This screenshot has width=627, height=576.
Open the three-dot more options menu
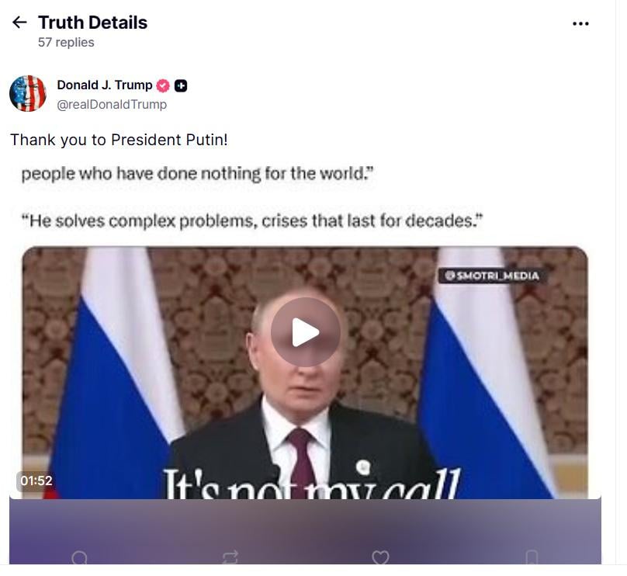[580, 23]
